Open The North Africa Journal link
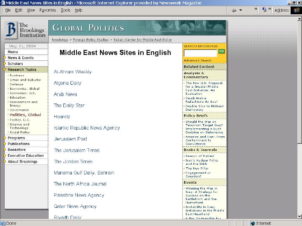This screenshot has height=226, width=302. coord(80,184)
